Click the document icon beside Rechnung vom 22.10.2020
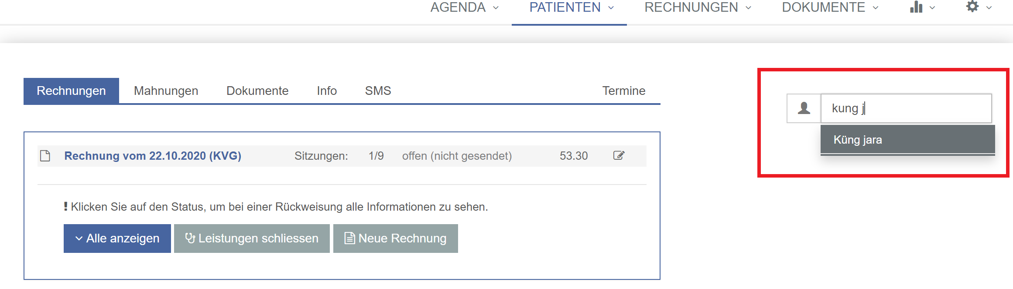This screenshot has height=289, width=1013. coord(45,156)
